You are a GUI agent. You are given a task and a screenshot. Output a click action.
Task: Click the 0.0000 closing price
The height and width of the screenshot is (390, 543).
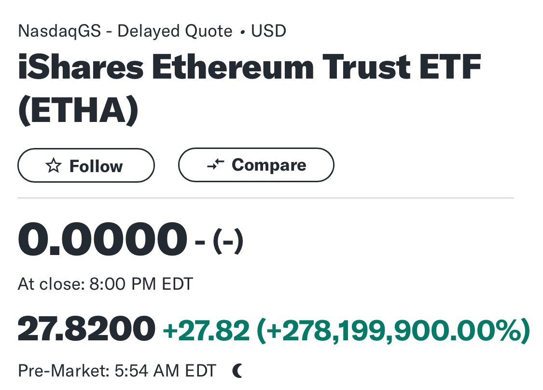coord(102,240)
